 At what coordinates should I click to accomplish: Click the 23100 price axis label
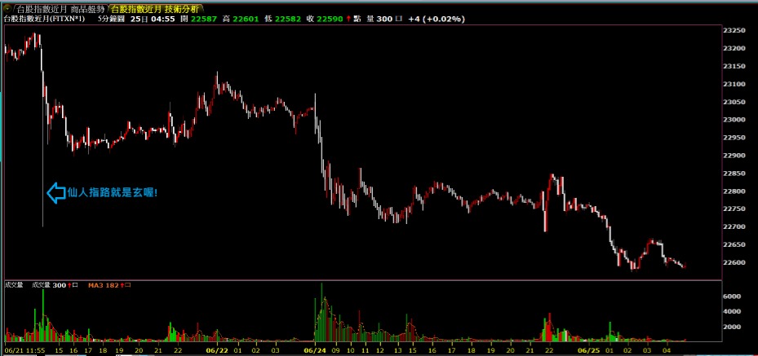tap(734, 84)
